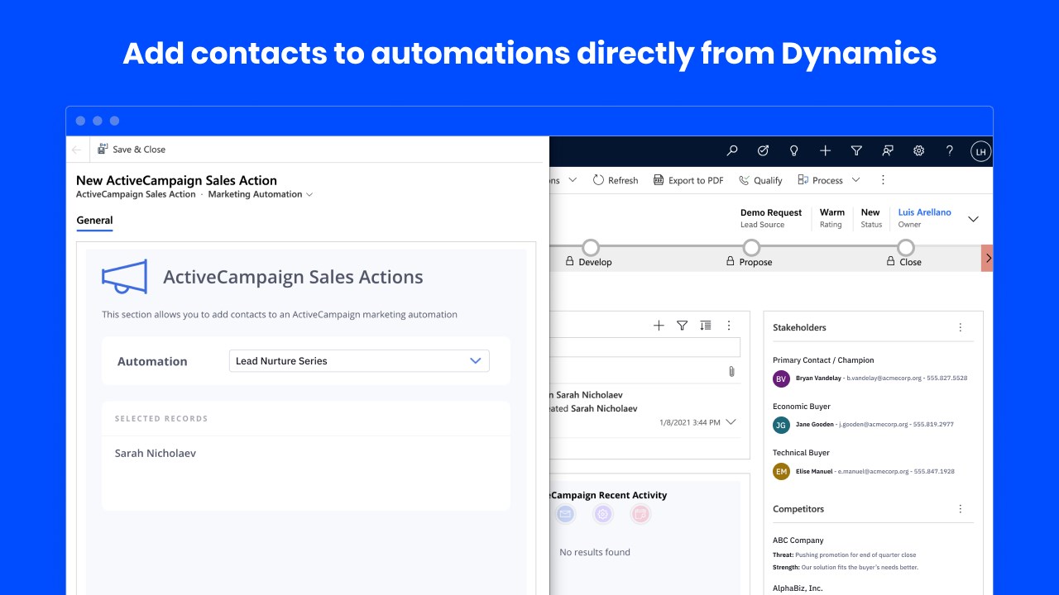Select the Close stage circle
Viewport: 1059px width, 595px height.
(x=906, y=247)
